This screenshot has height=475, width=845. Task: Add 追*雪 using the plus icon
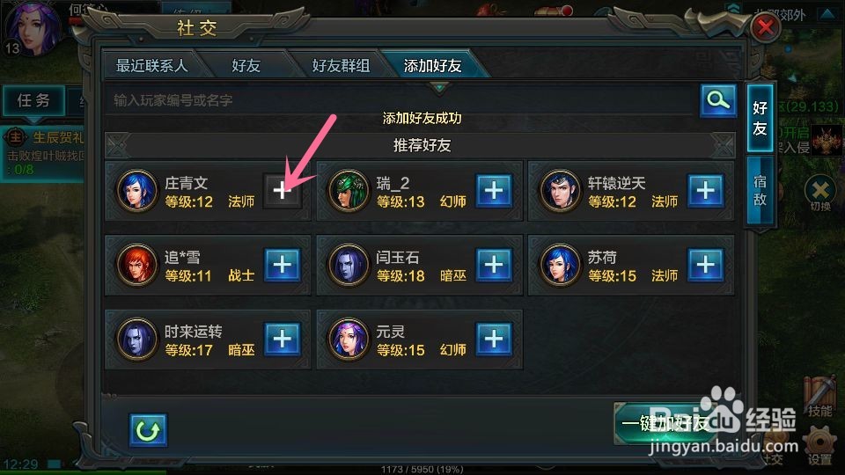(x=283, y=265)
